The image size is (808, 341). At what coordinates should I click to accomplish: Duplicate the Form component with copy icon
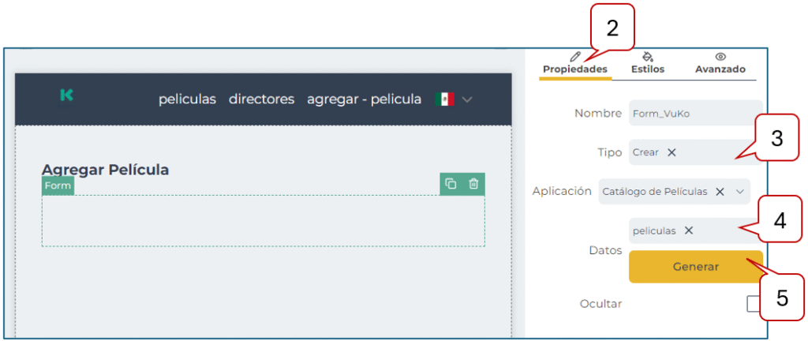pyautogui.click(x=451, y=184)
